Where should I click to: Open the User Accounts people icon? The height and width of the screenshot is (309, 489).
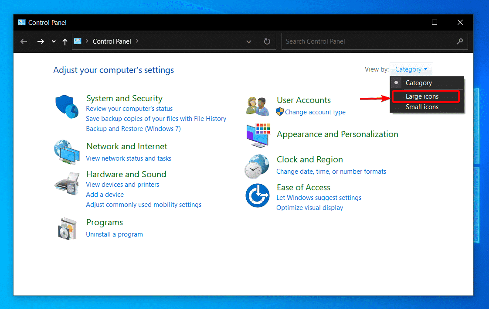(x=257, y=106)
